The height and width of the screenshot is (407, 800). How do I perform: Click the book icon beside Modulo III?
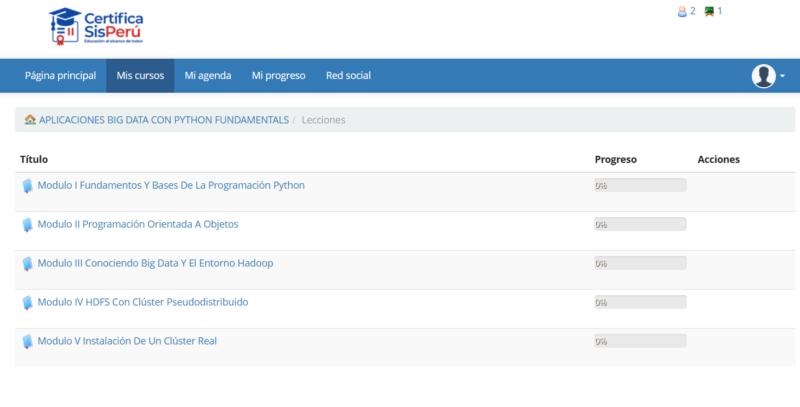pyautogui.click(x=27, y=264)
